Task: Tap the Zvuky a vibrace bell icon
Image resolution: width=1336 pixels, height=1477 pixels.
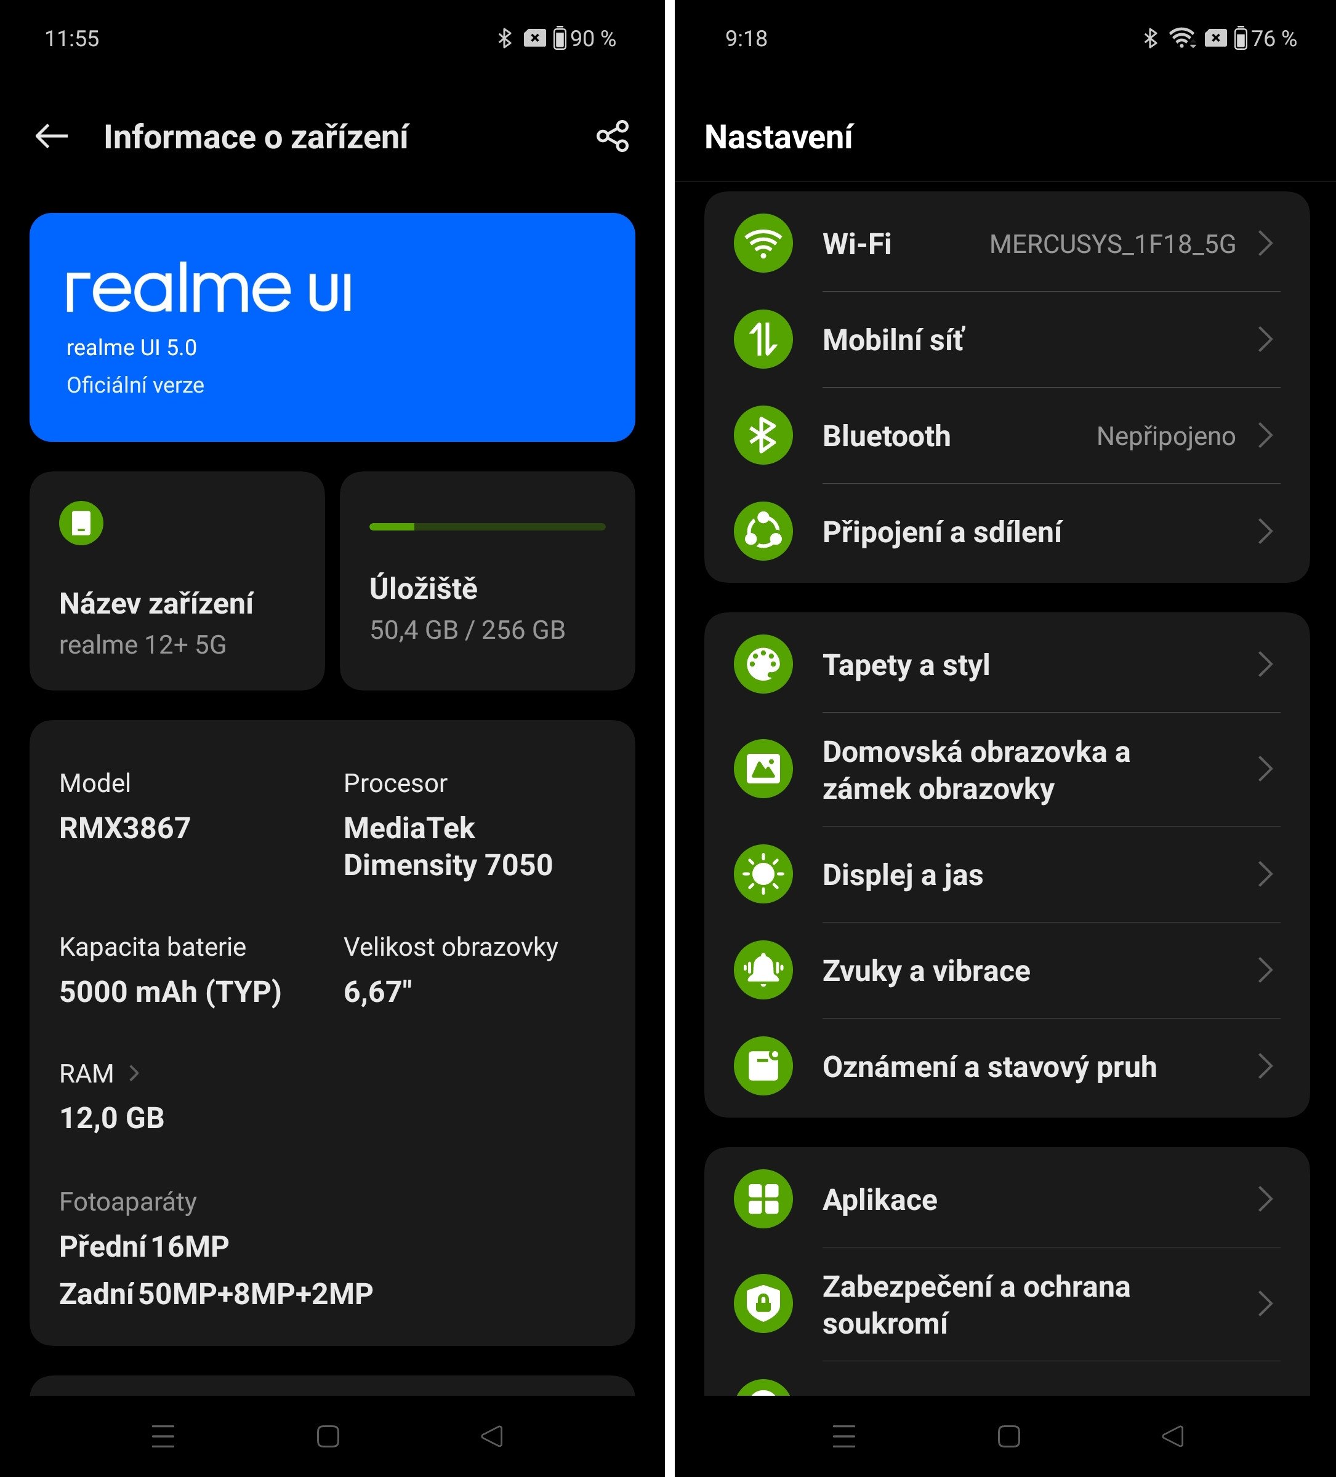Action: [x=762, y=970]
